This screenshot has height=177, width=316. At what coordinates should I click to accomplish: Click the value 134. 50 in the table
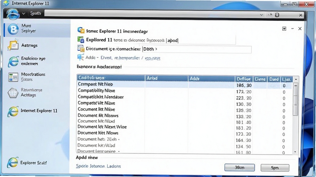[x=244, y=147]
